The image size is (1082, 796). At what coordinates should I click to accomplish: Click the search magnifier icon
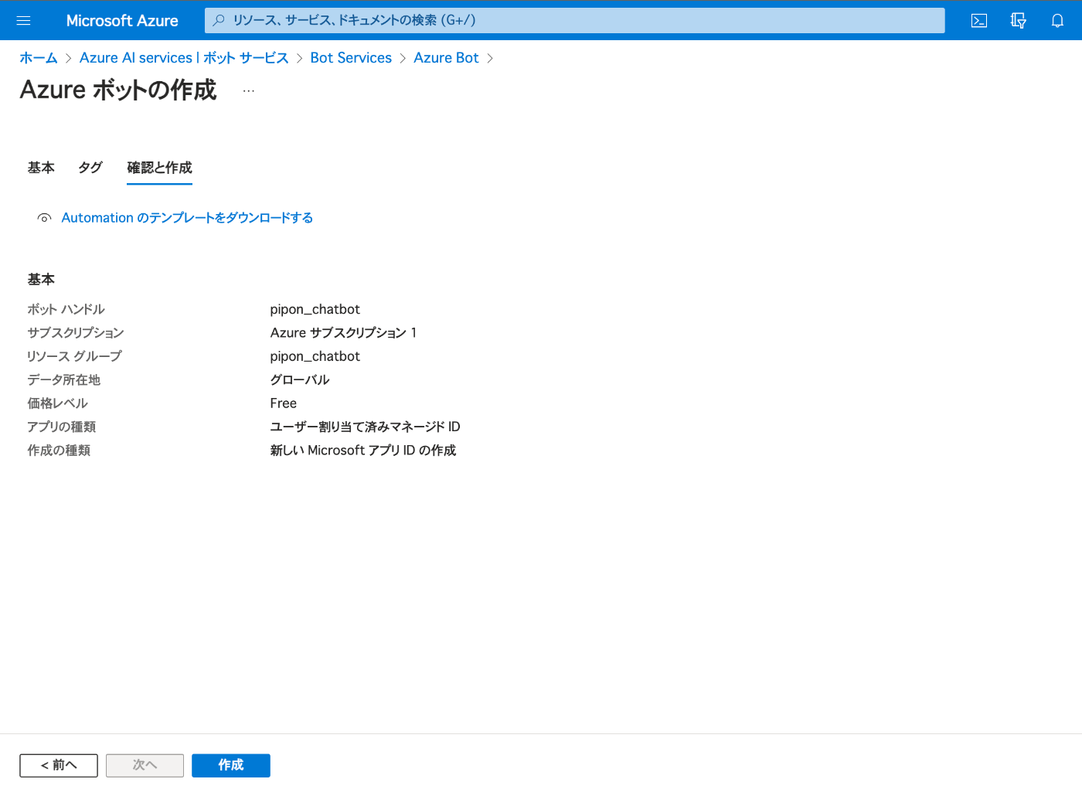(219, 20)
